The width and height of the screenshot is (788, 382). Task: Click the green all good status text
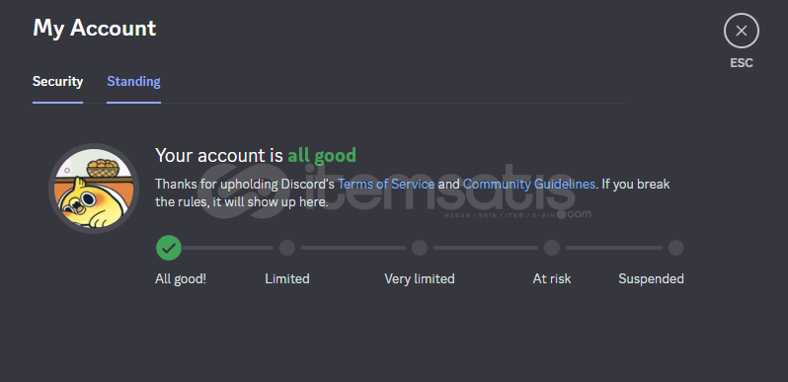[x=322, y=155]
